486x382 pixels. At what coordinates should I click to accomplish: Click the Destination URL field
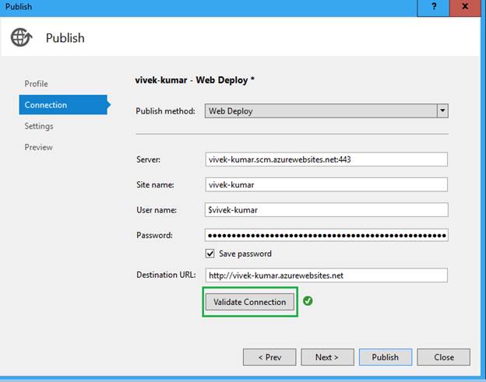coord(326,275)
